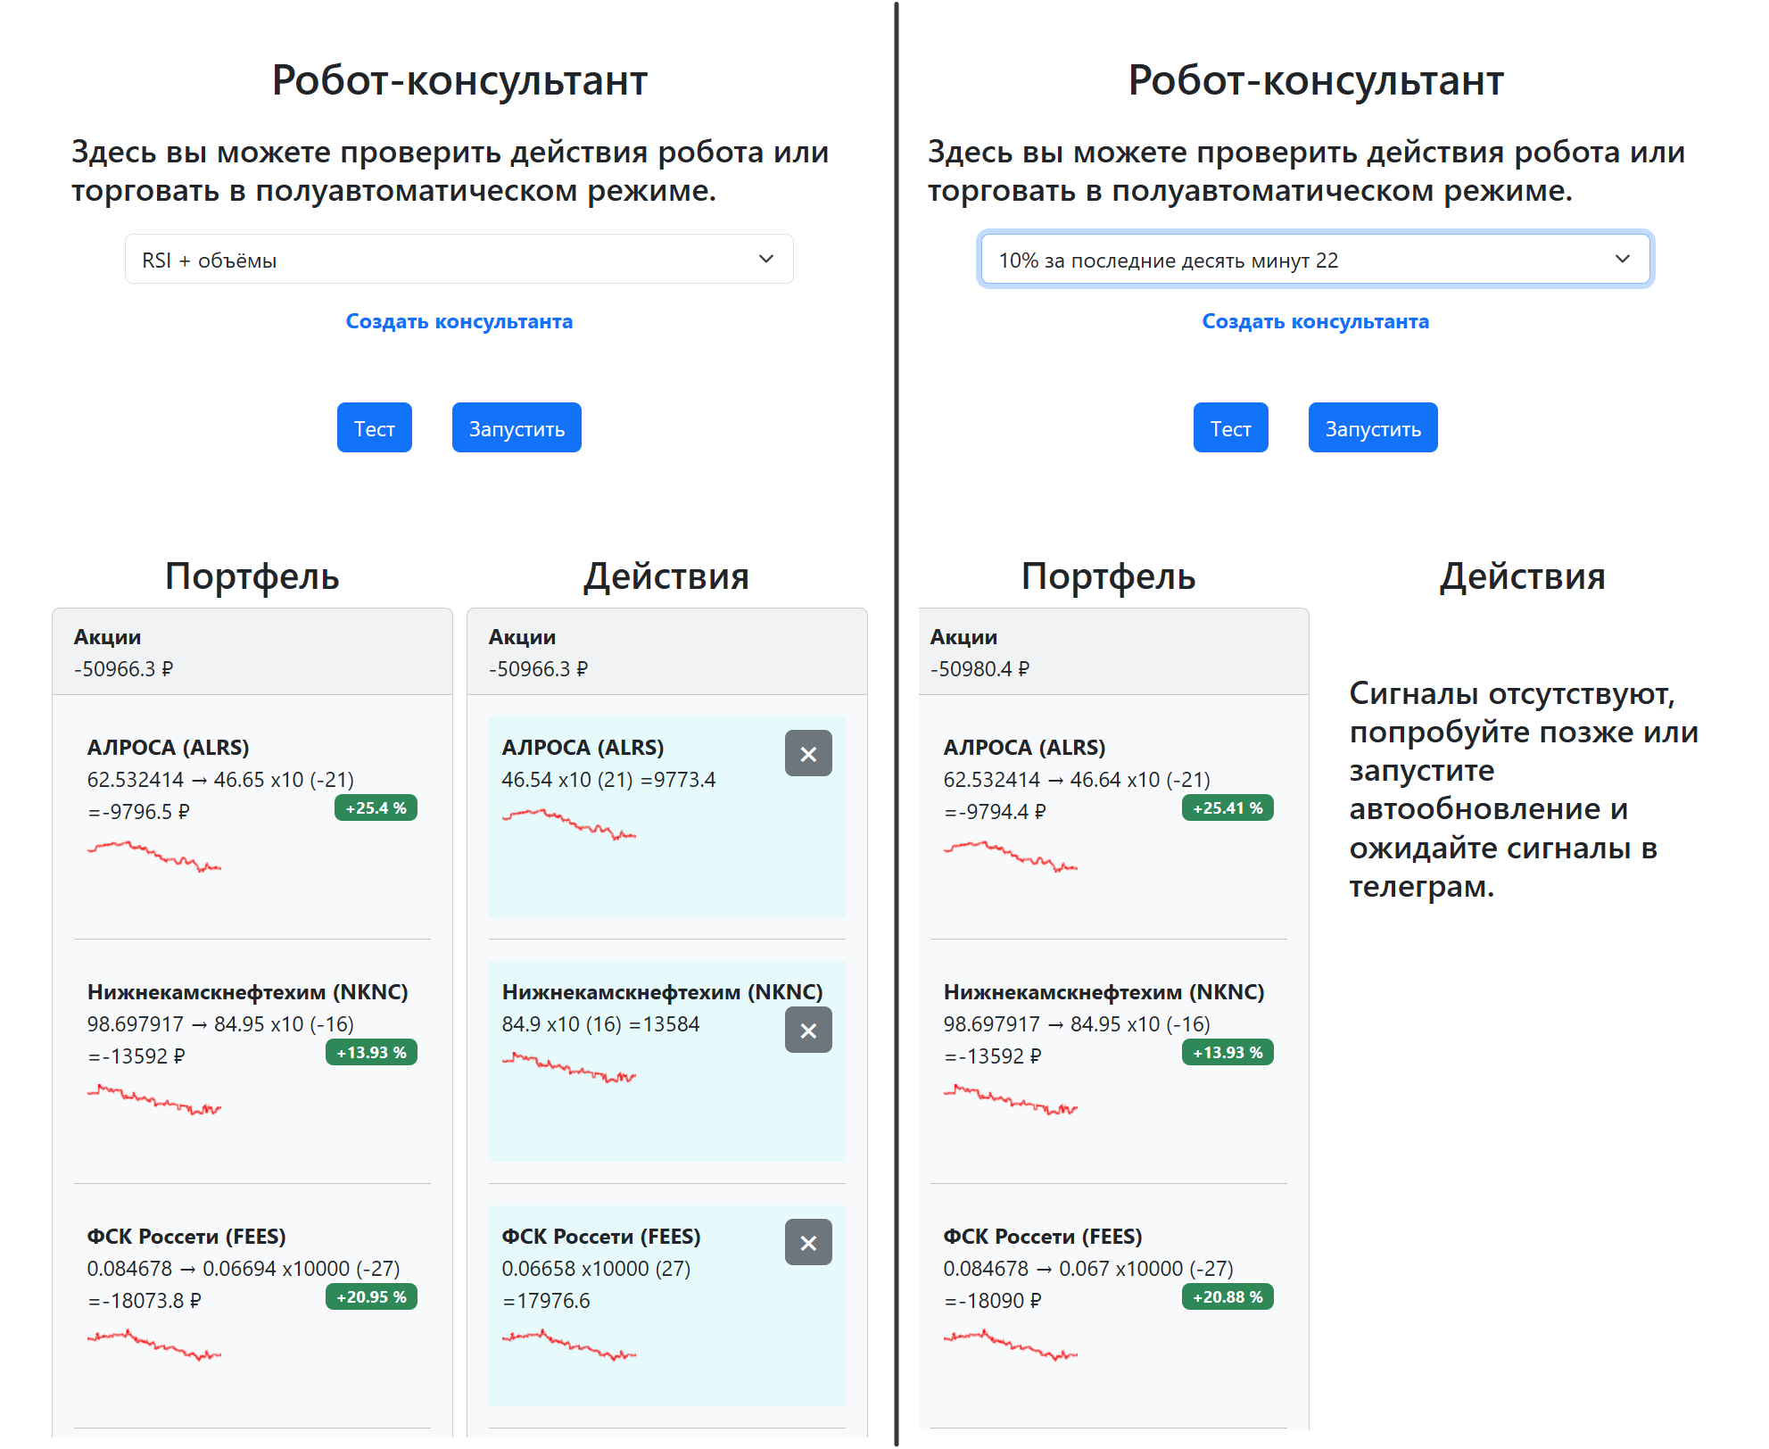
Task: Click the right 'Запустить' button
Action: click(x=1373, y=428)
